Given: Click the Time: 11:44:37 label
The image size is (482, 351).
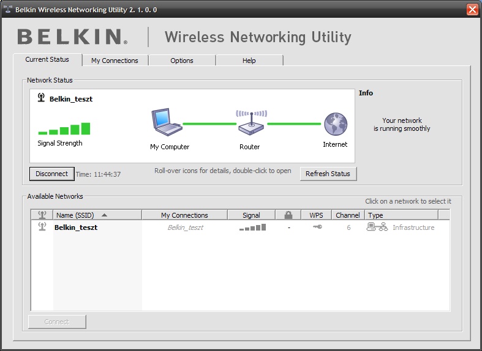Looking at the screenshot, I should pyautogui.click(x=99, y=174).
